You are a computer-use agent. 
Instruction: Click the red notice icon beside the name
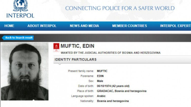56,47
